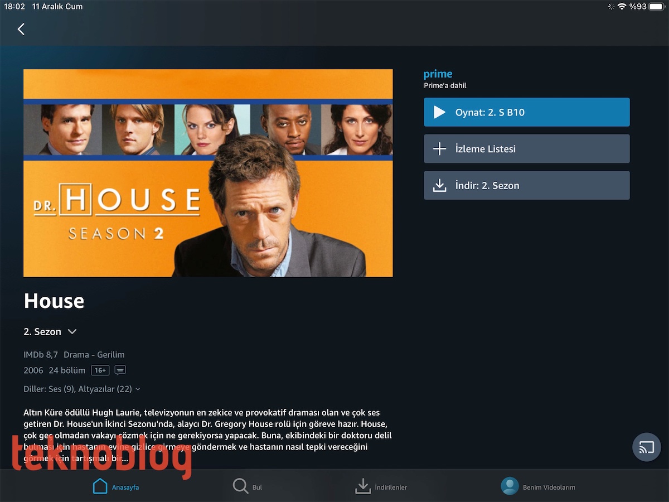Tap the House Season 2 poster image
Screen dimensions: 669x502
click(x=208, y=173)
